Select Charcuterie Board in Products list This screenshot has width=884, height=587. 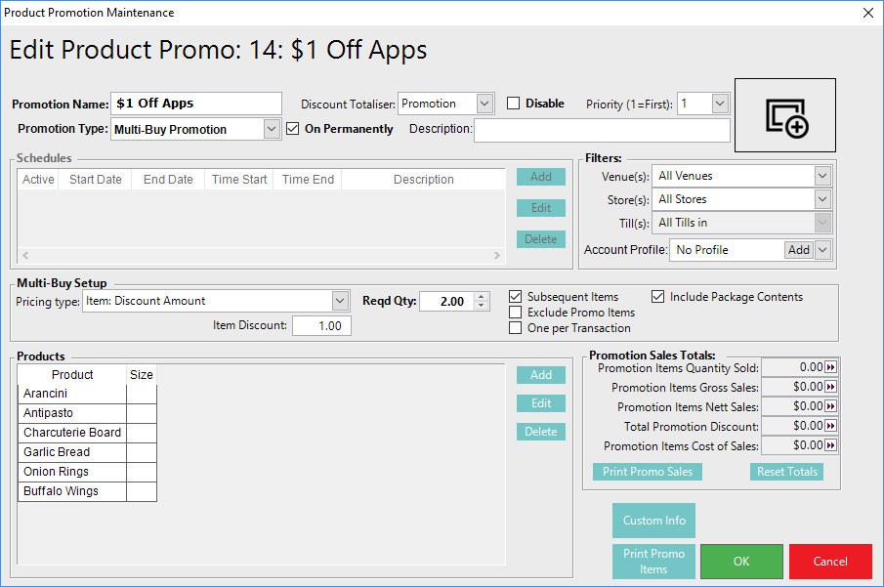tap(72, 433)
